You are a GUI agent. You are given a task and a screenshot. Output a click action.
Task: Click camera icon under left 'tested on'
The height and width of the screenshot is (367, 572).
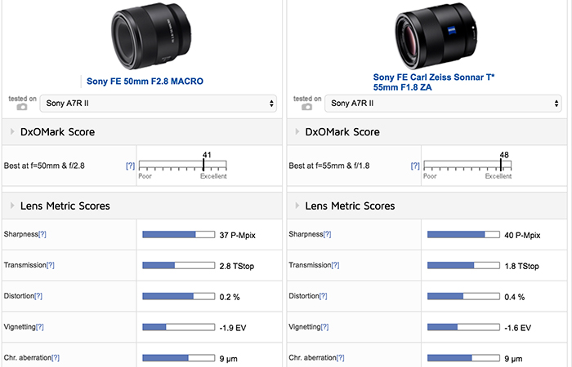(x=22, y=107)
